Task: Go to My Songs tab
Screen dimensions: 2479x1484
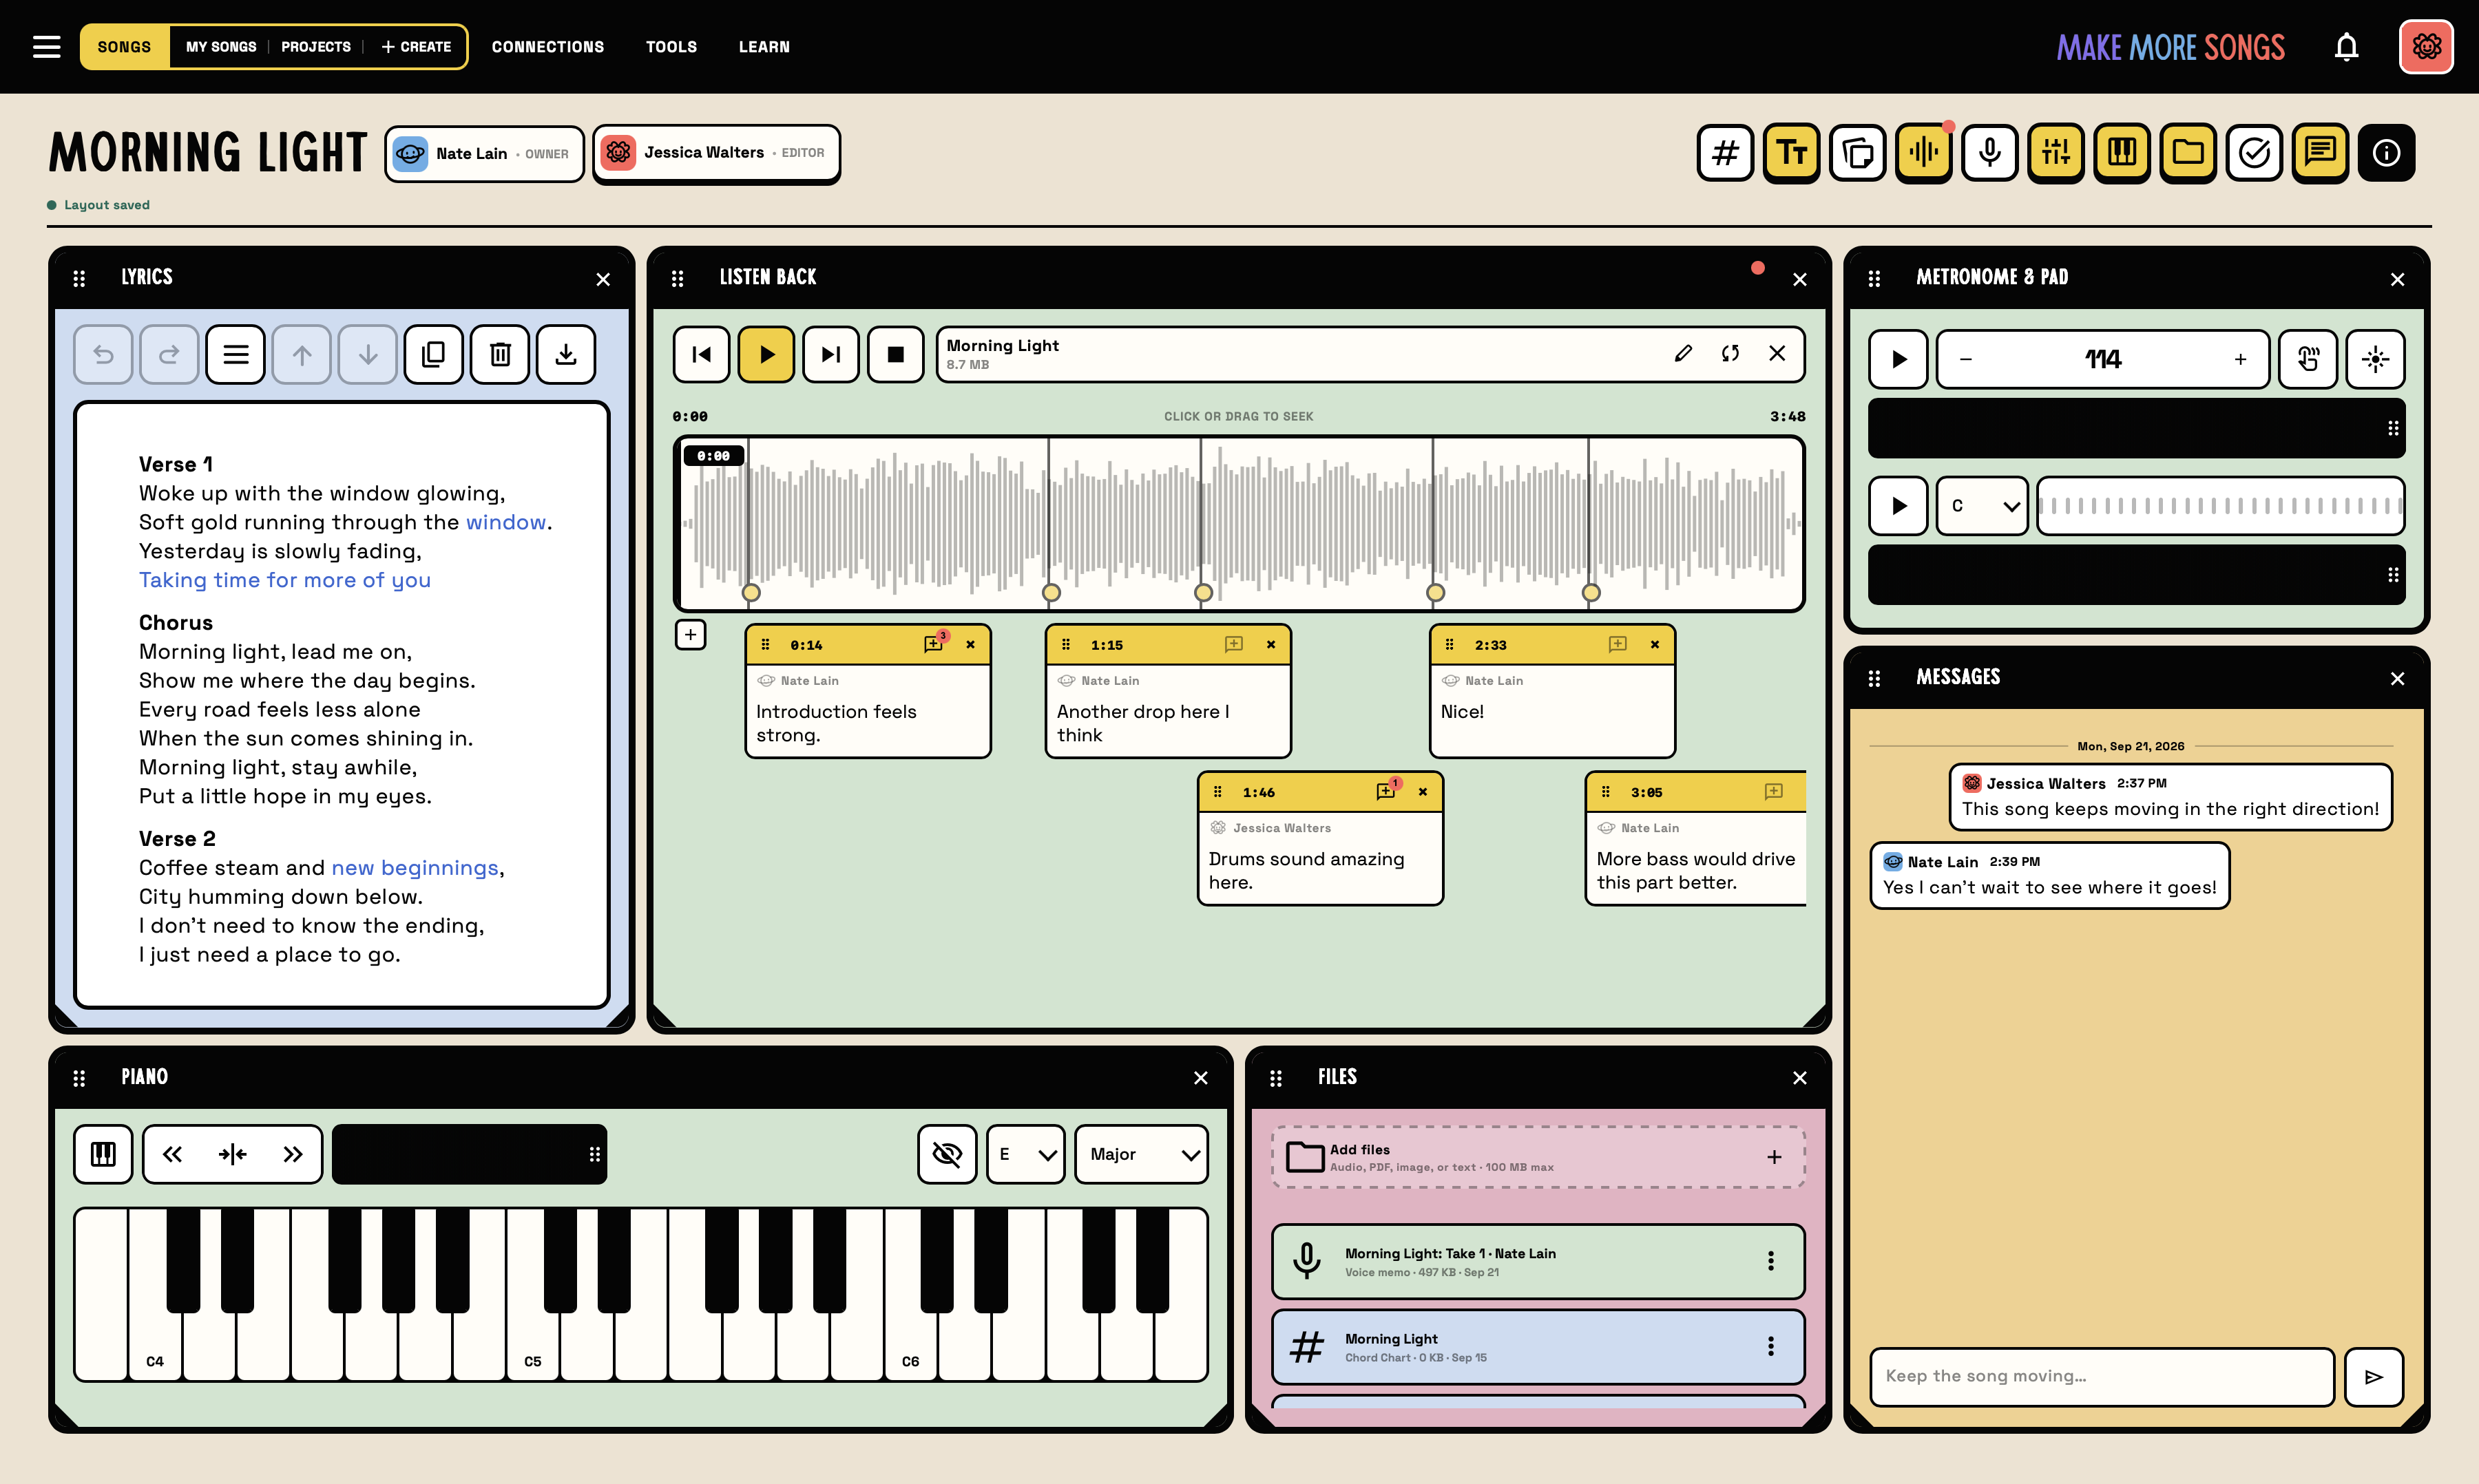Action: pos(221,47)
